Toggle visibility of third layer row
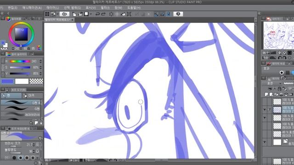Screen dimensions: 294x165 coord(265,118)
